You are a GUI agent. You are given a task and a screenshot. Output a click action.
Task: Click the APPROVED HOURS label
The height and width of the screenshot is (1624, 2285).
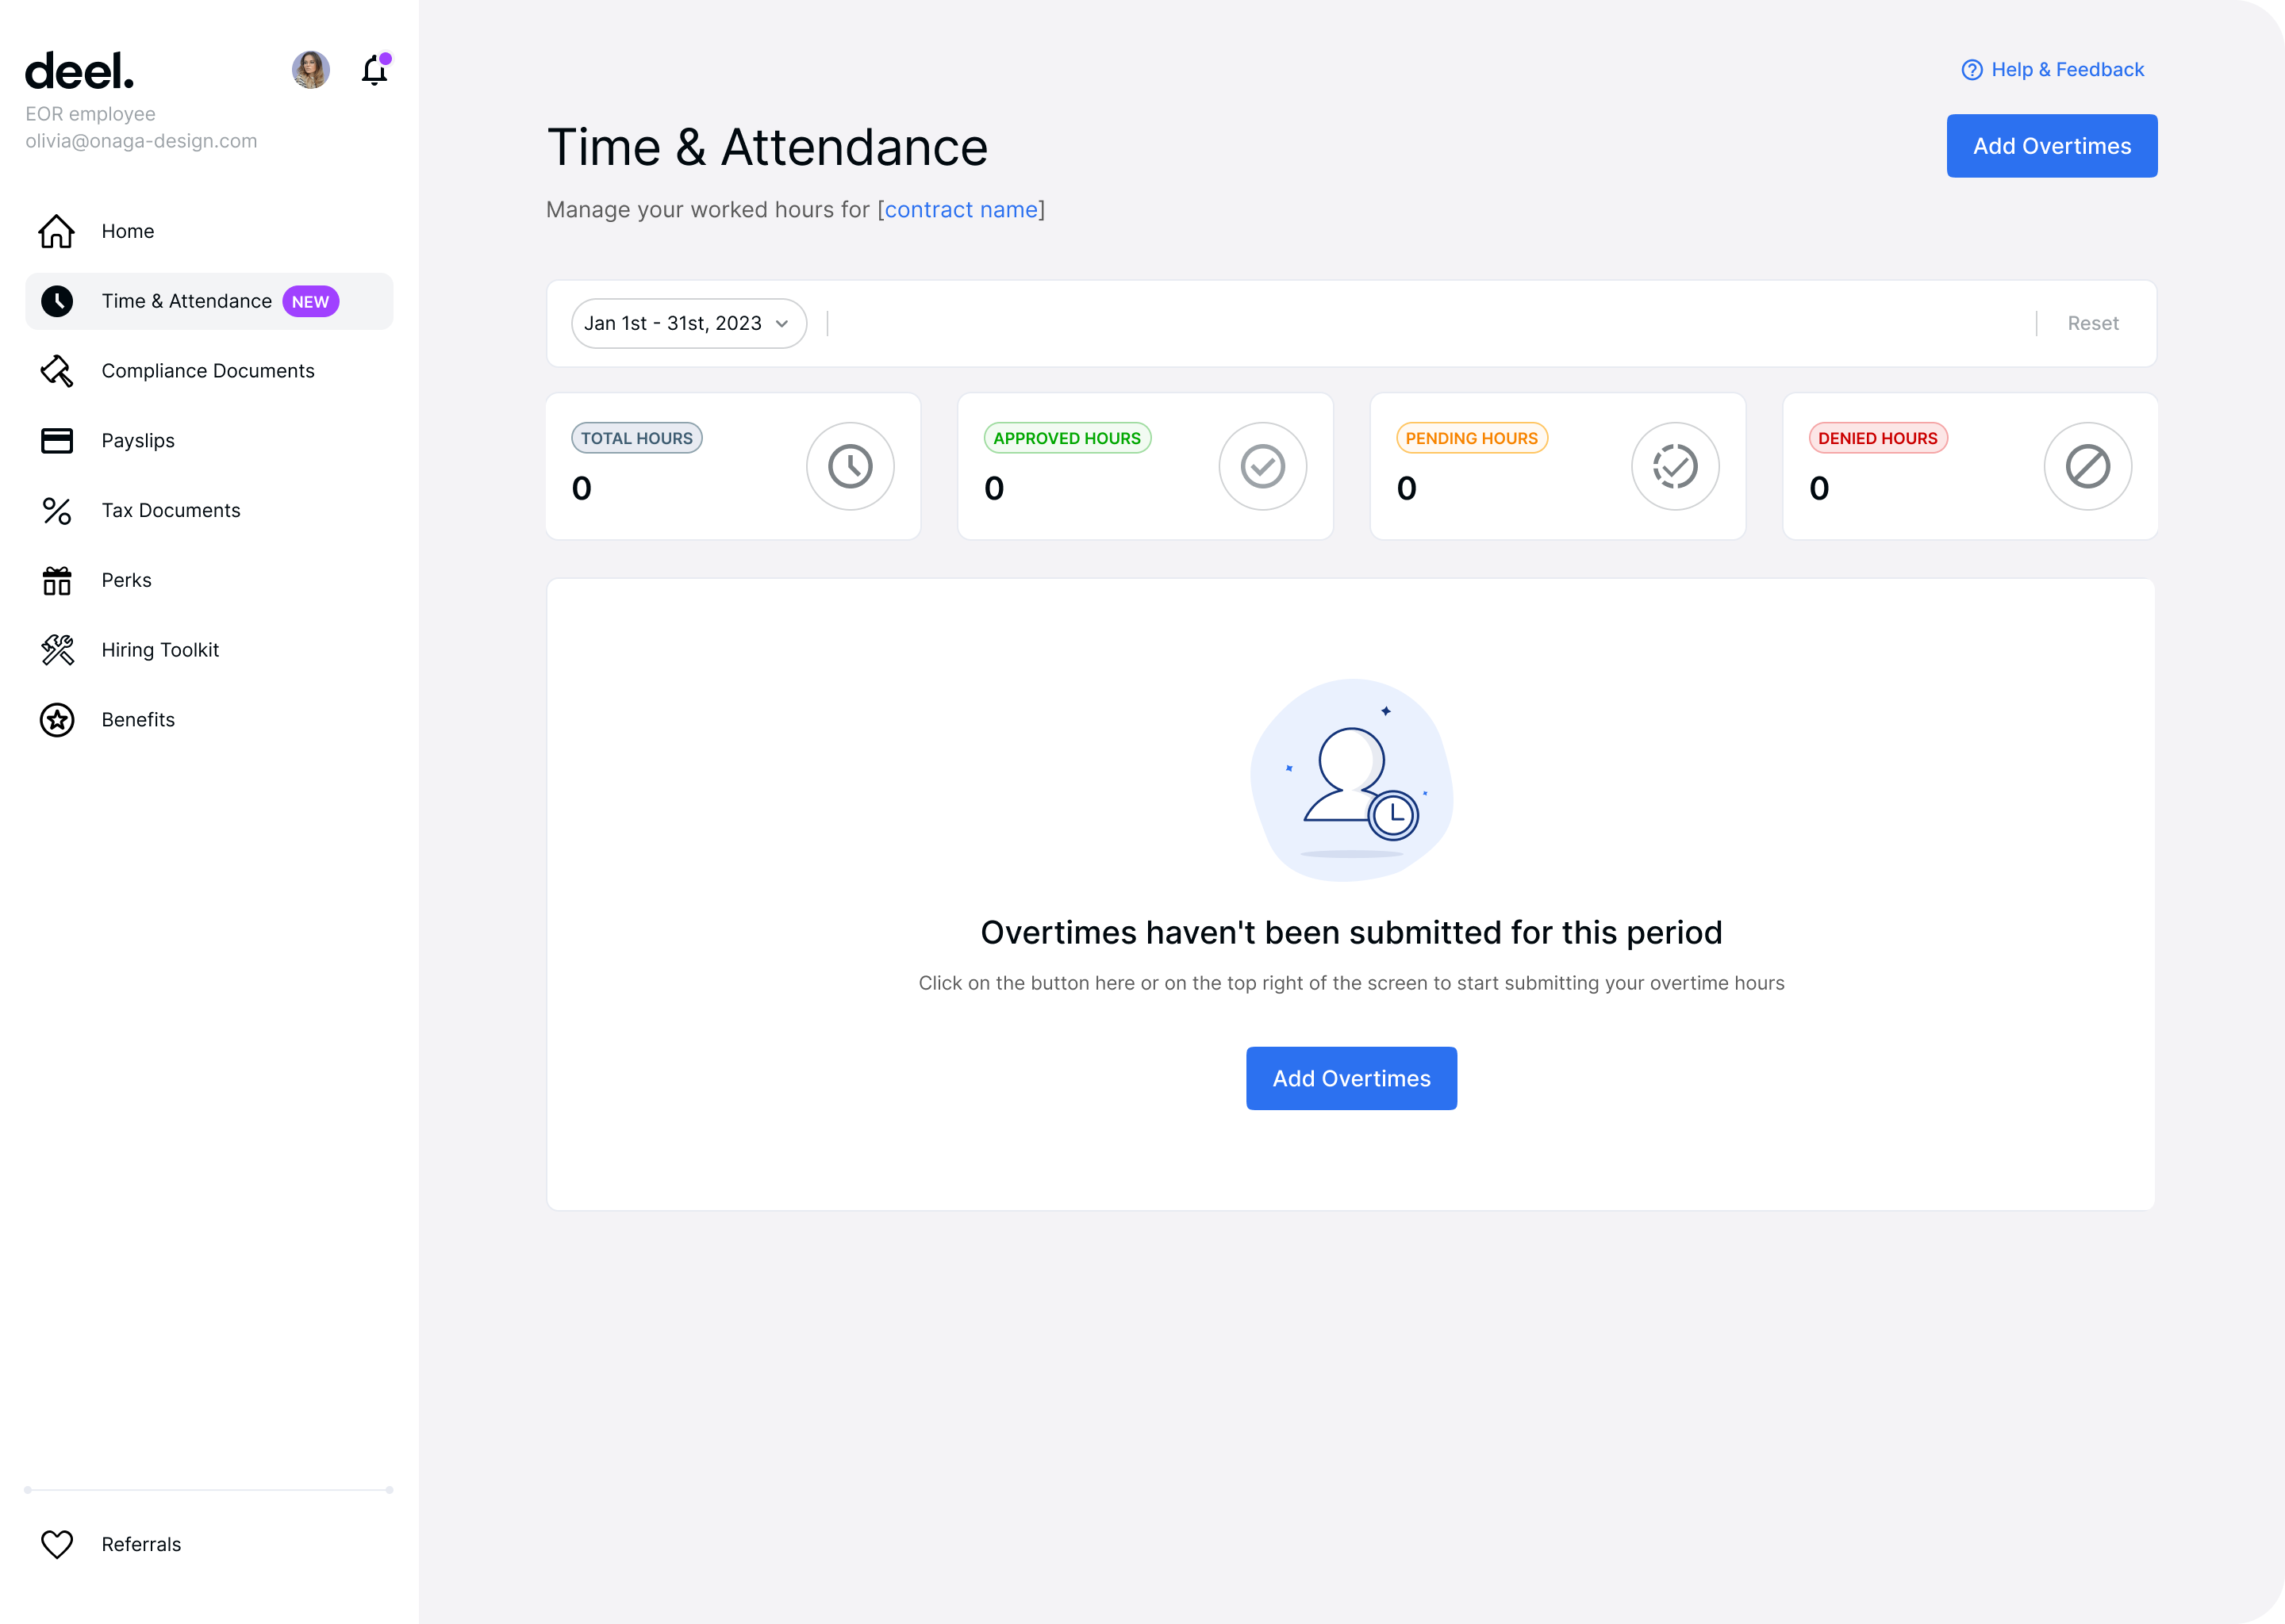[x=1067, y=438]
